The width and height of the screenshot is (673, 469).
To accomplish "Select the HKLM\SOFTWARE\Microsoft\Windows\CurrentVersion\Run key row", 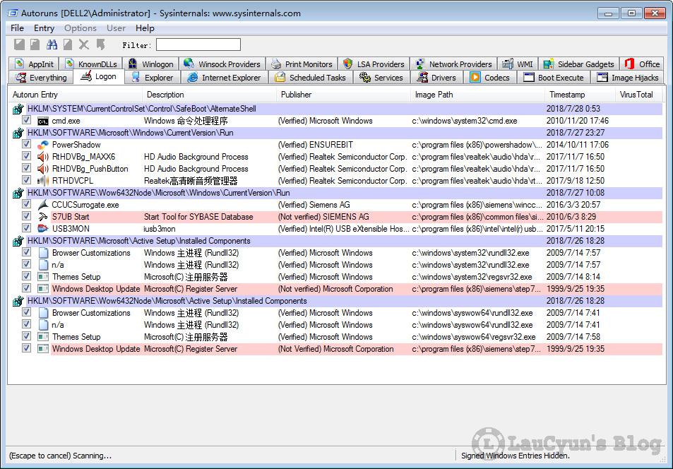I will coord(337,133).
